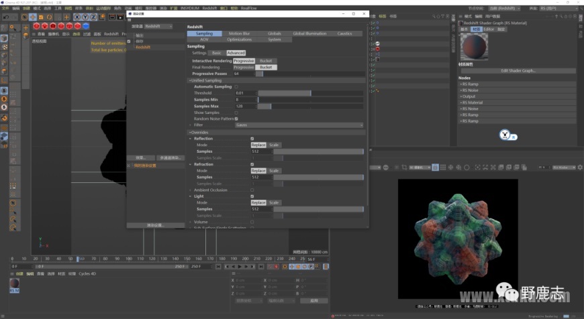584x319 pixels.
Task: Select the Rotate tool in the top toolbar
Action: [x=49, y=17]
